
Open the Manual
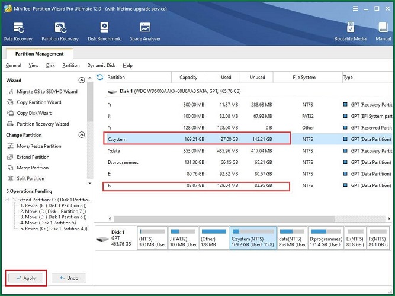pyautogui.click(x=383, y=31)
